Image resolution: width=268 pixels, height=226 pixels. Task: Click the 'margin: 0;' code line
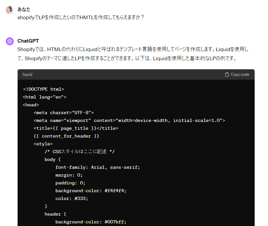(x=69, y=175)
